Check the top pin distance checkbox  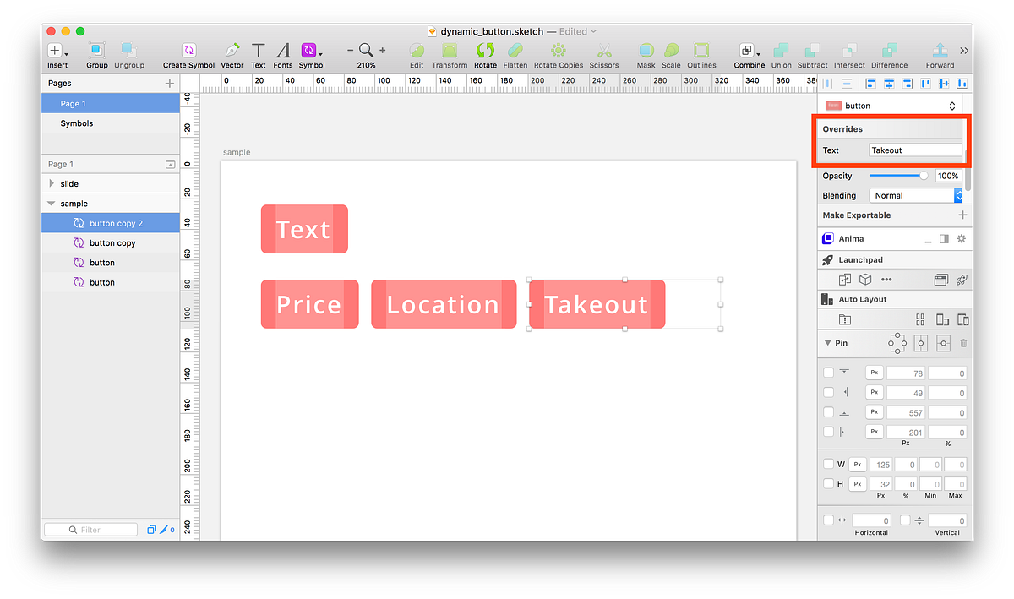coord(828,372)
